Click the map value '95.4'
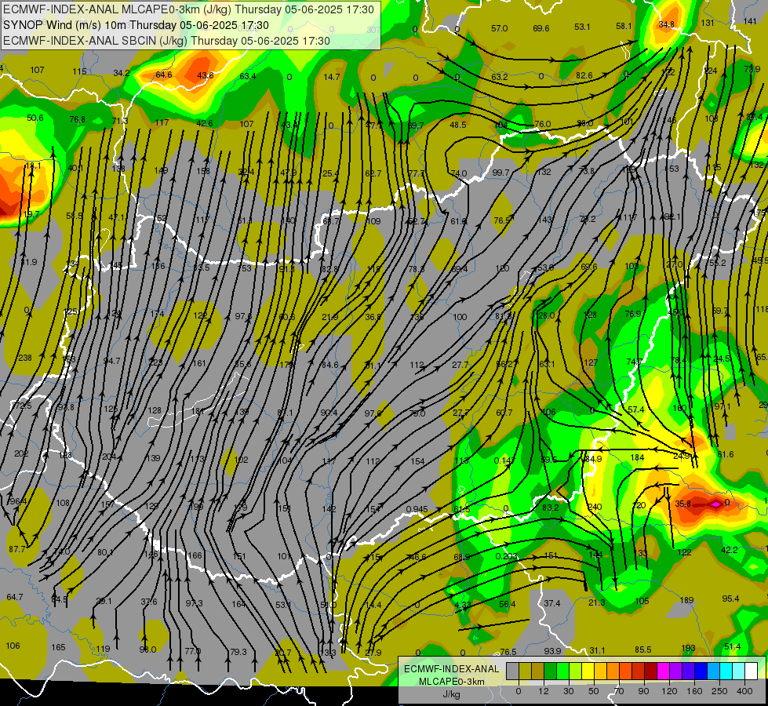This screenshot has height=706, width=768. click(x=731, y=599)
